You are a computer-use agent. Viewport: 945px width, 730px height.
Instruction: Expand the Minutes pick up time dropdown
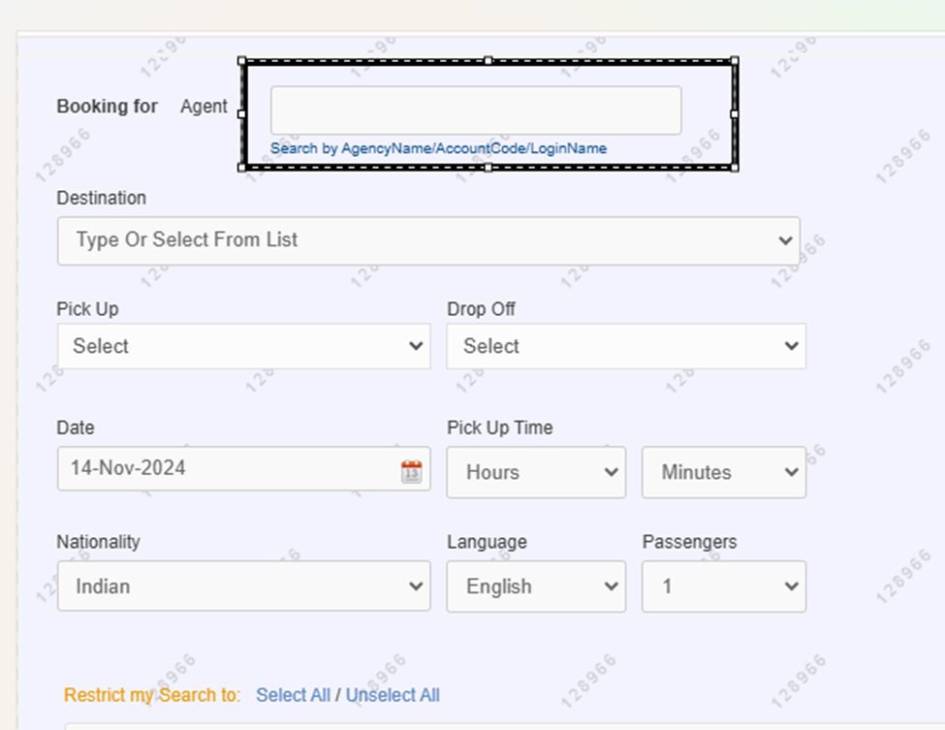[723, 472]
